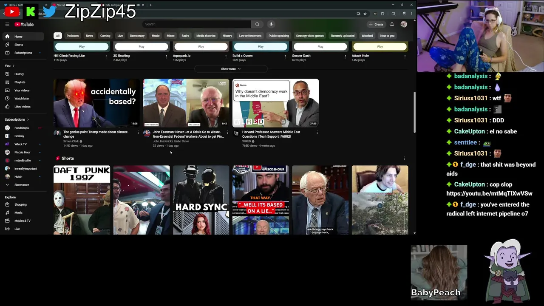
Task: Click the YouTube logo
Action: [x=24, y=24]
